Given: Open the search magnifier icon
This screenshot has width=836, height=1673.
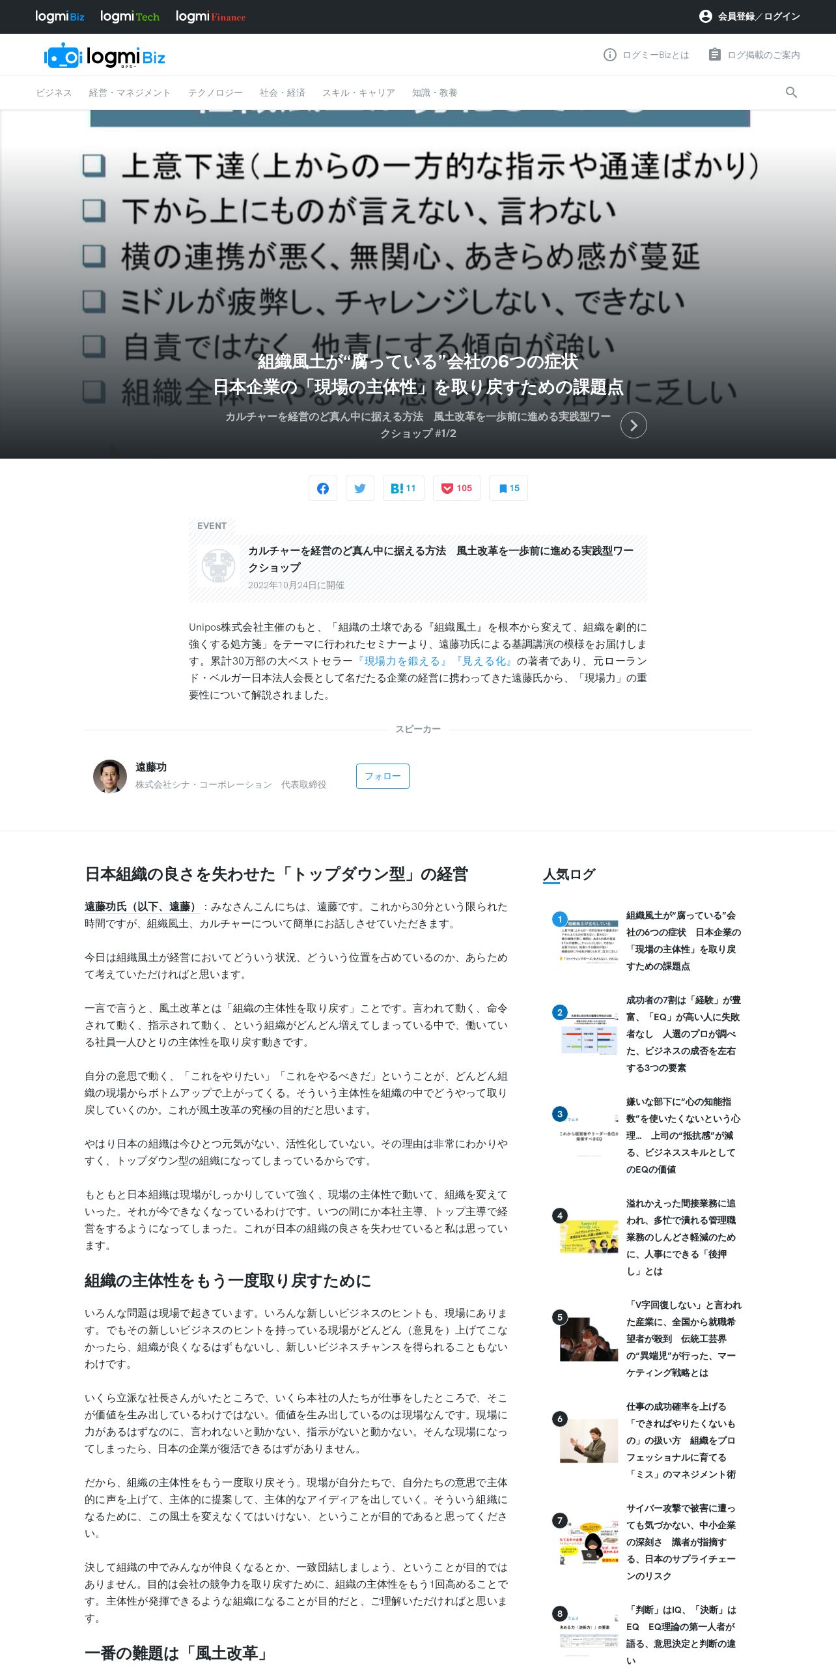Looking at the screenshot, I should pos(791,93).
